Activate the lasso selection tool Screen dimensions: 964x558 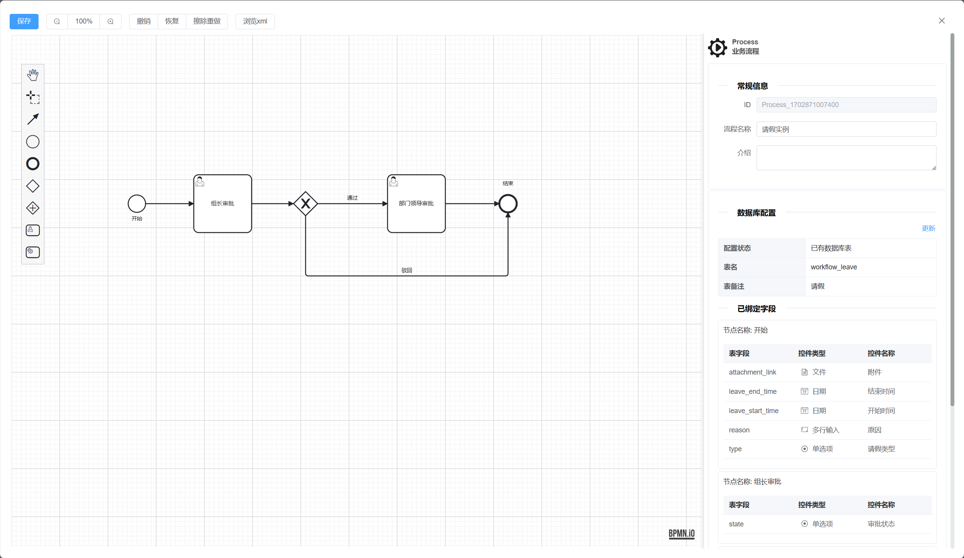pos(33,97)
